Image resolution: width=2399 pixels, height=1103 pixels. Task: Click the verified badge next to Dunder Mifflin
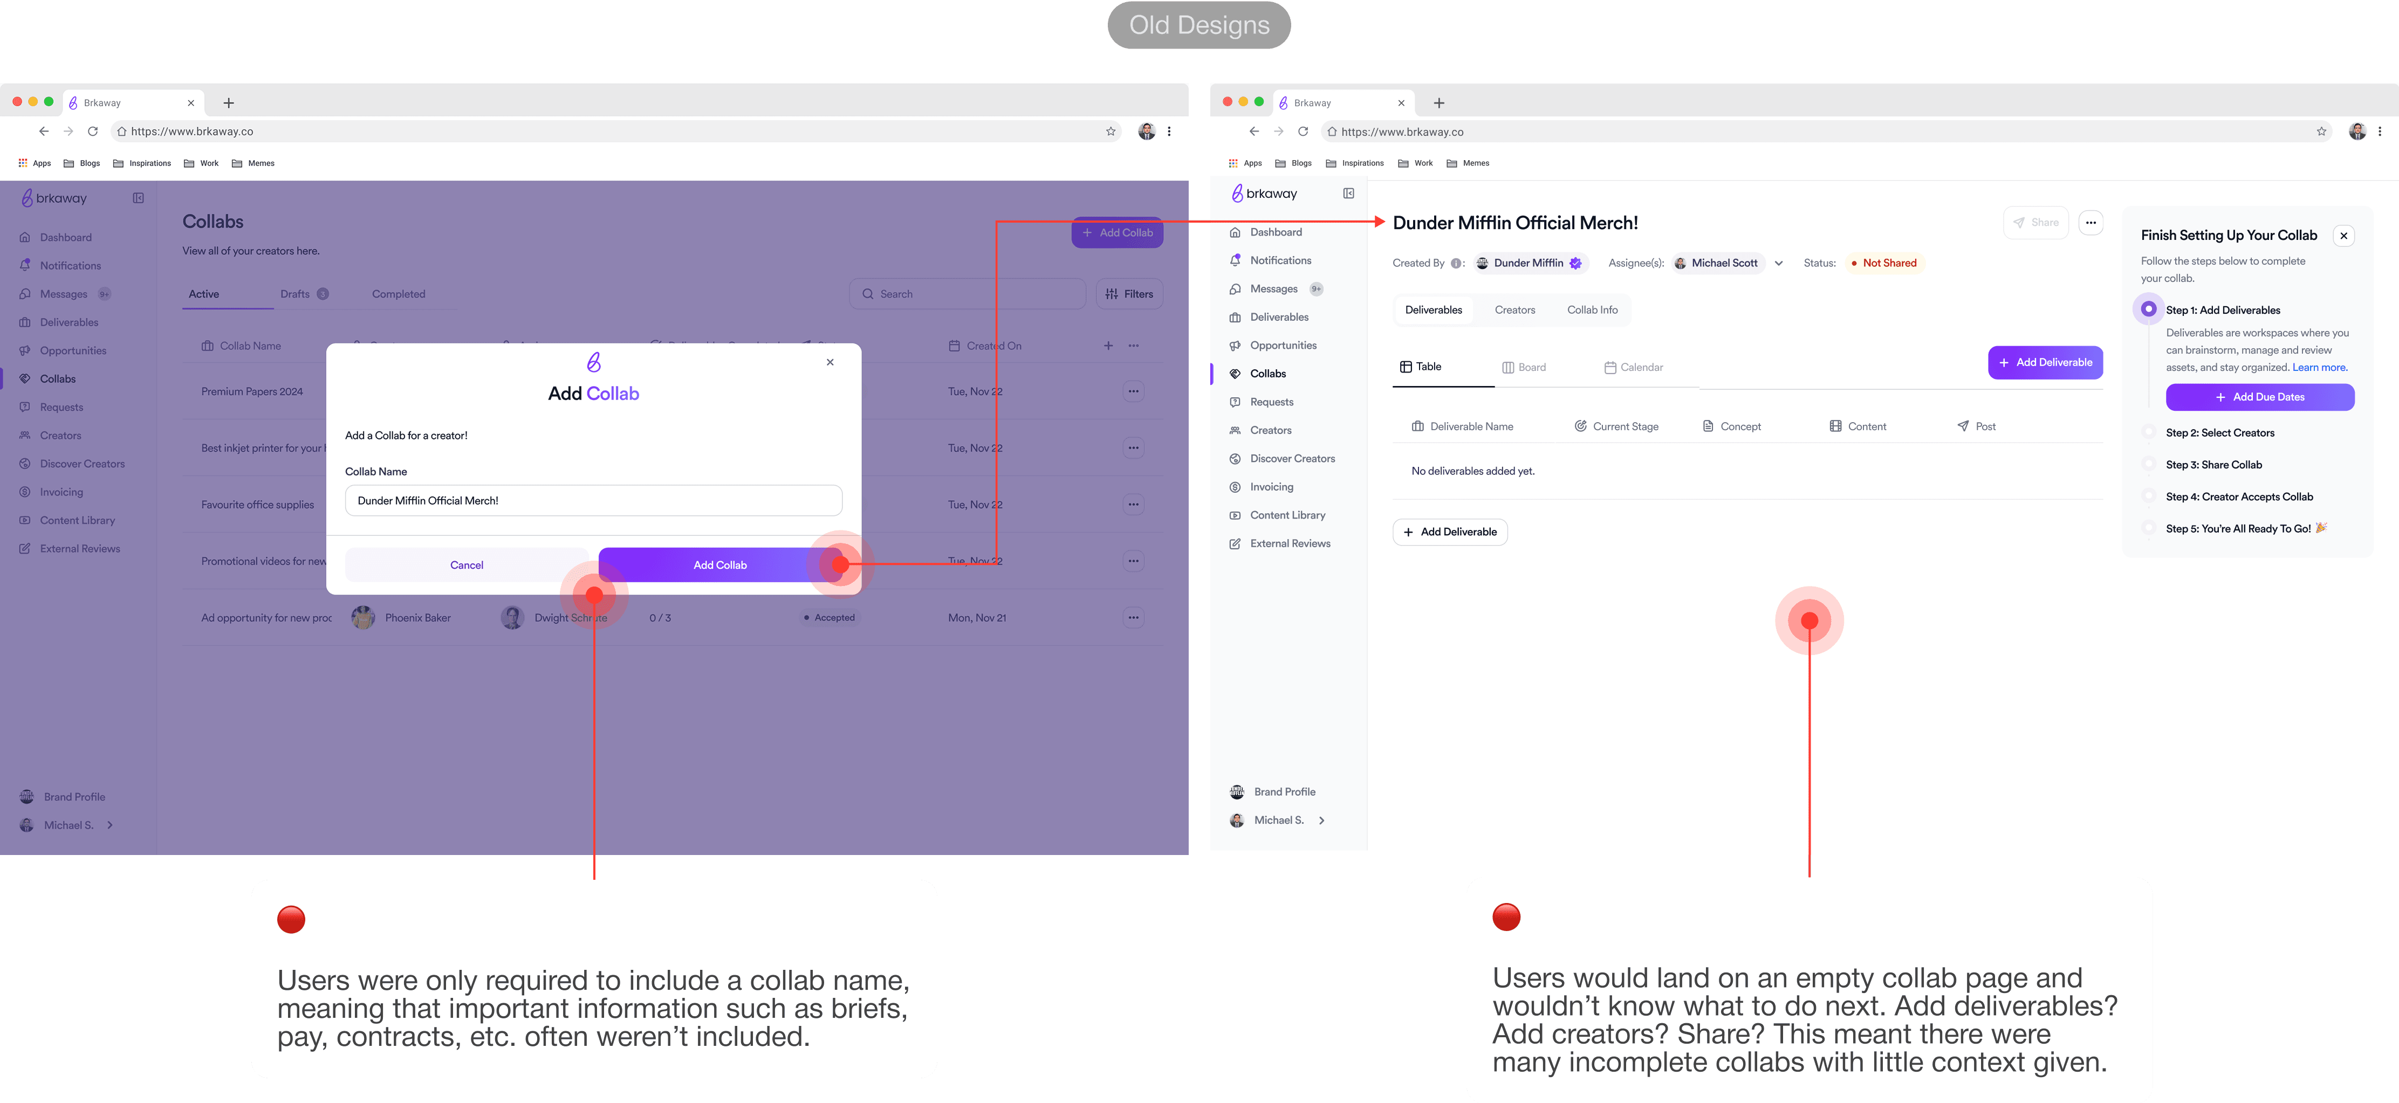pos(1576,264)
